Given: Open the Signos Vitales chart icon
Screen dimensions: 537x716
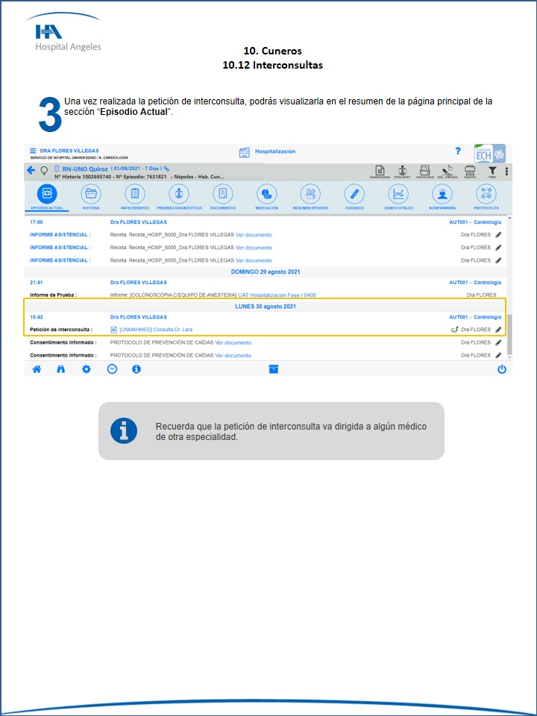Looking at the screenshot, I should (x=398, y=194).
